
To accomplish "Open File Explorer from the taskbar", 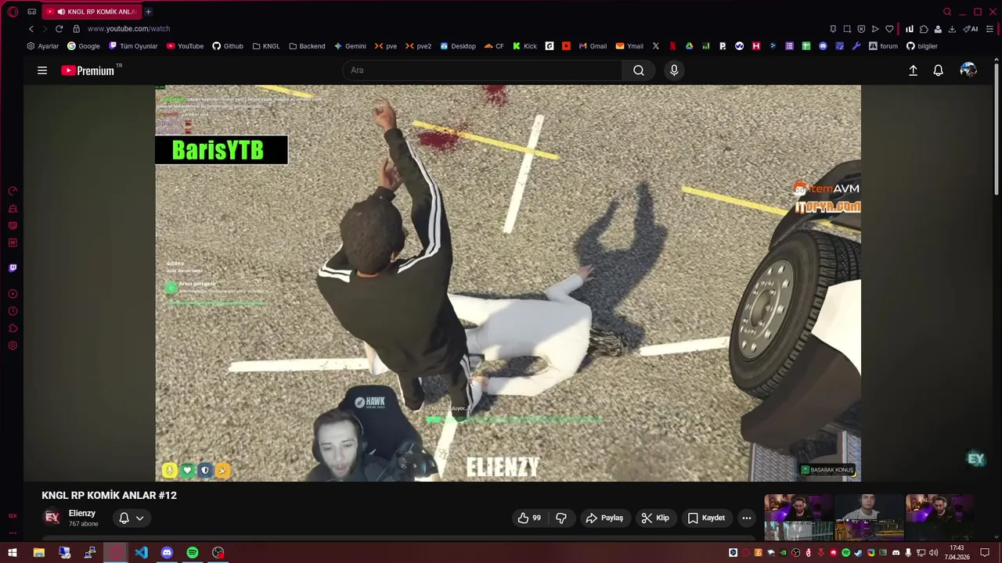I will [38, 553].
